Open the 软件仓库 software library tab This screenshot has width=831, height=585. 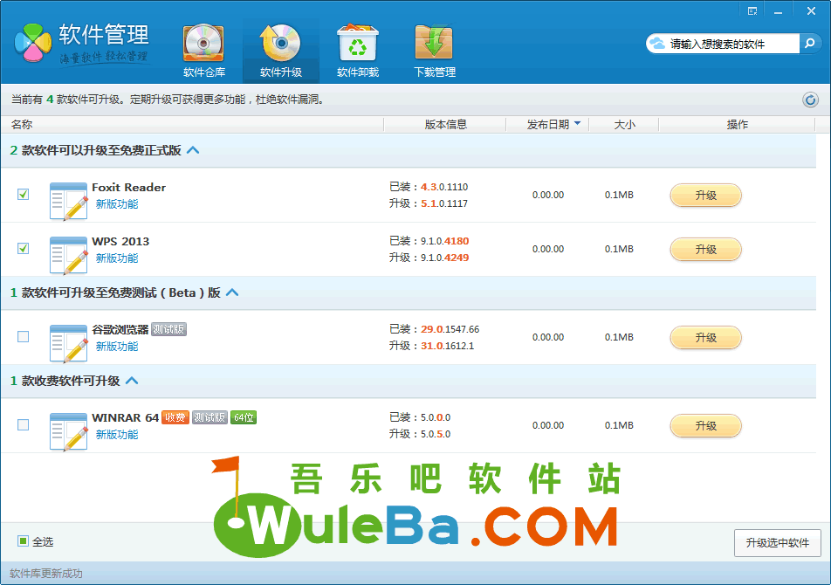point(204,51)
